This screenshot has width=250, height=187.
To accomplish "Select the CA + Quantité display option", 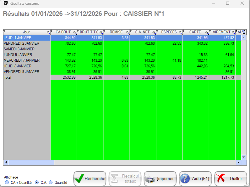I will point(7,182).
